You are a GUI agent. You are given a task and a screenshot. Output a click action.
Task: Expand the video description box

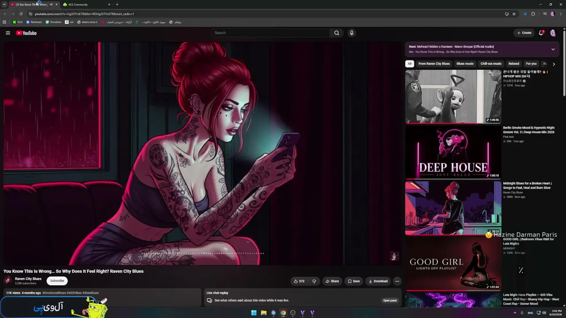coord(102,297)
